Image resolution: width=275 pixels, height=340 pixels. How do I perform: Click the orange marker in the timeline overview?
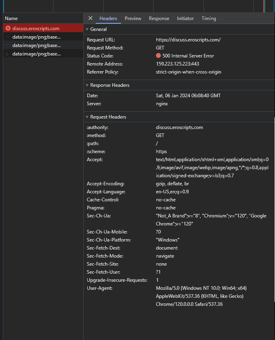click(x=264, y=6)
